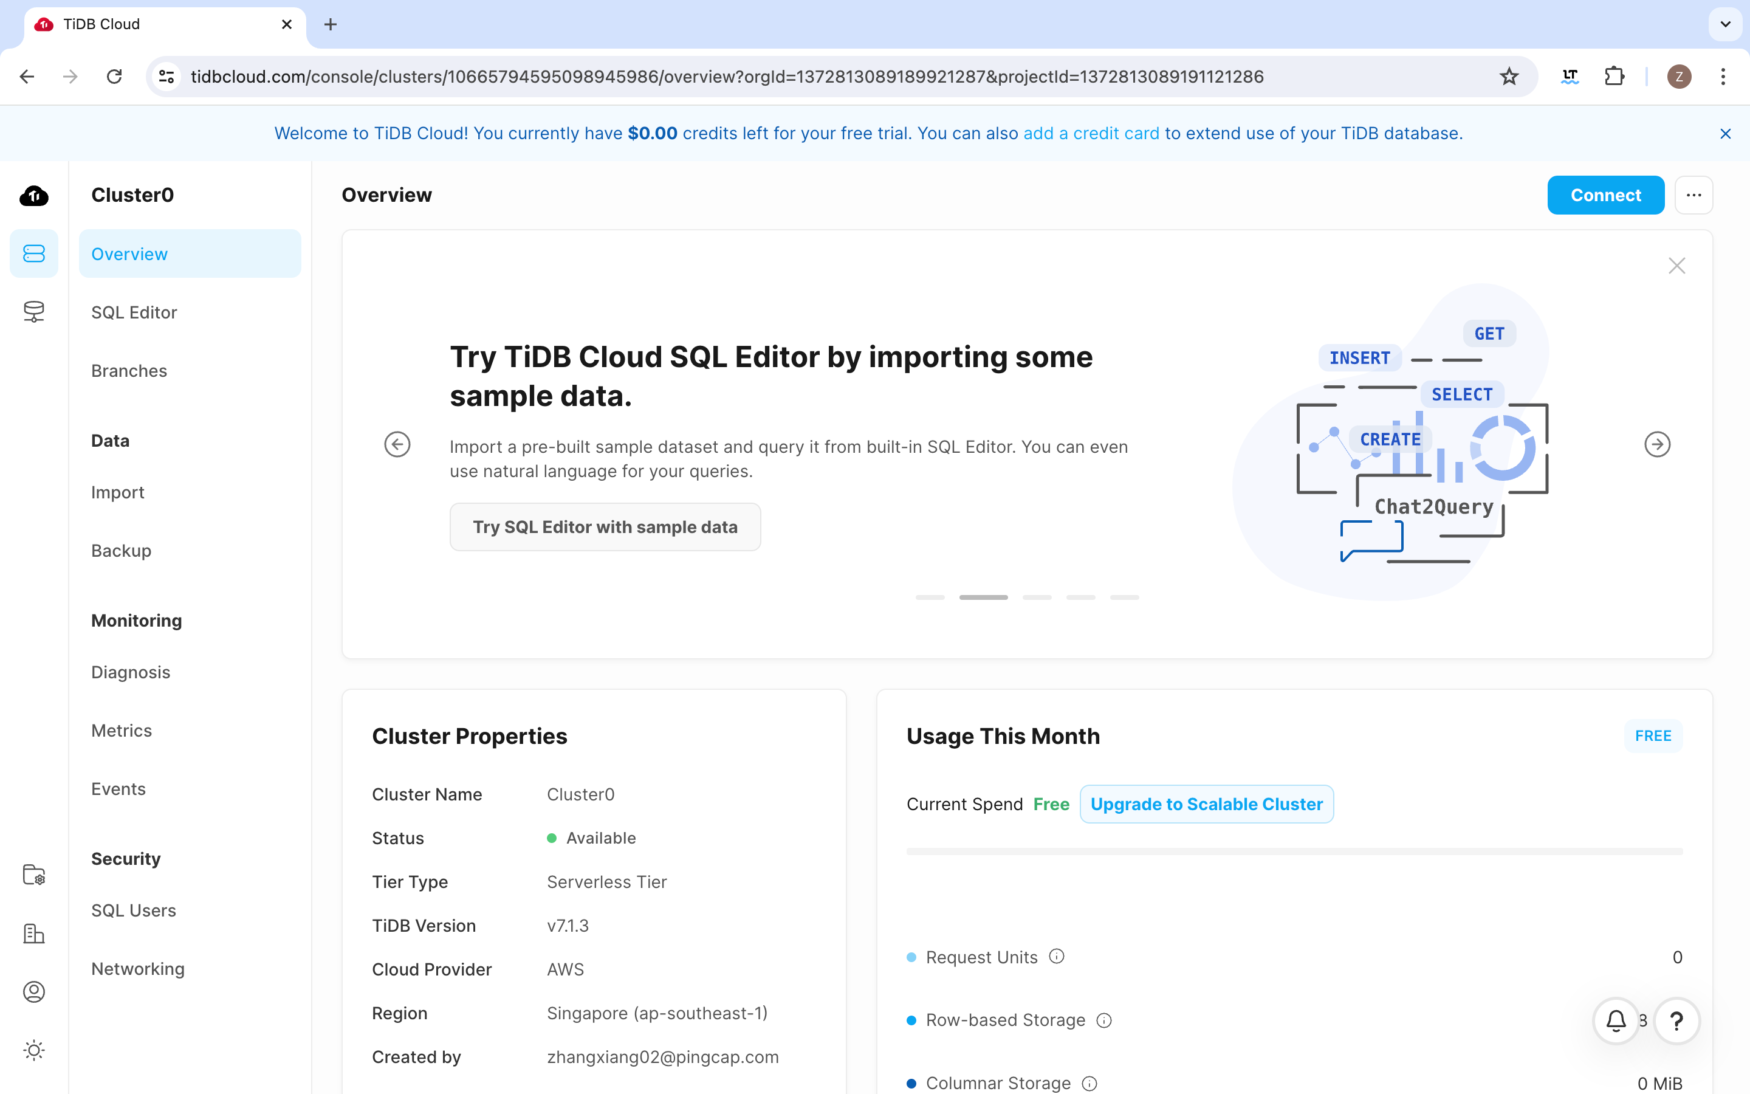This screenshot has width=1750, height=1094.
Task: Click the TiDB Cloud logo icon
Action: click(x=34, y=195)
